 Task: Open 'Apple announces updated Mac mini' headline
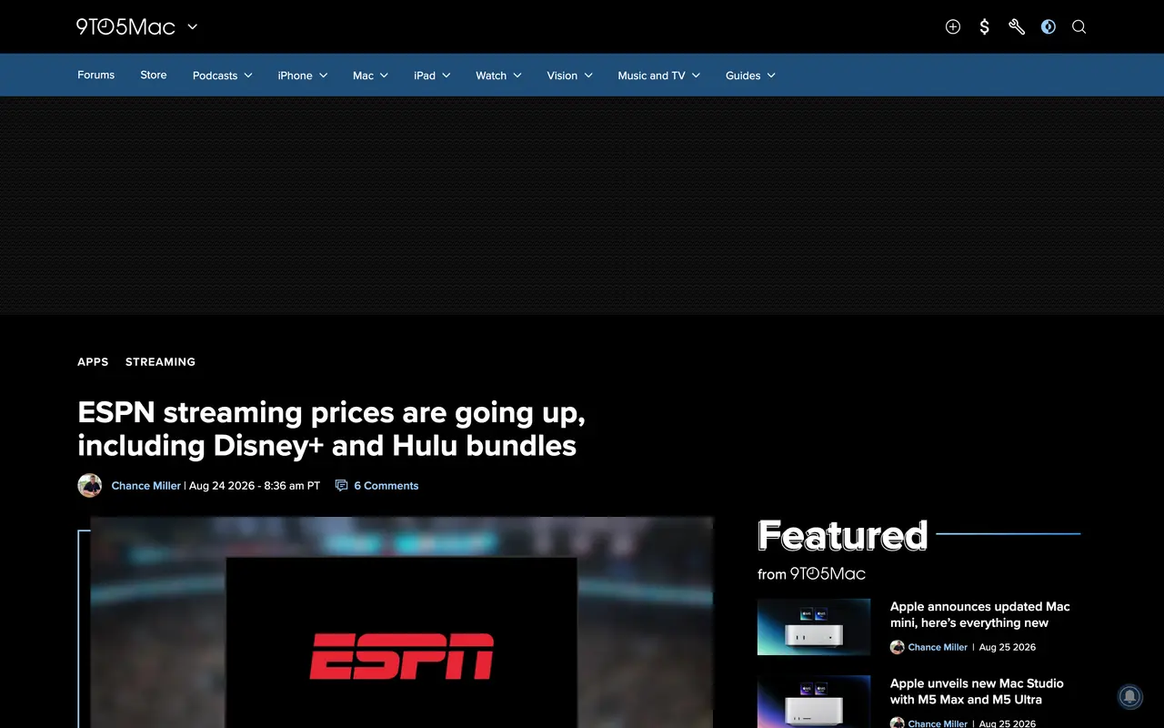979,614
